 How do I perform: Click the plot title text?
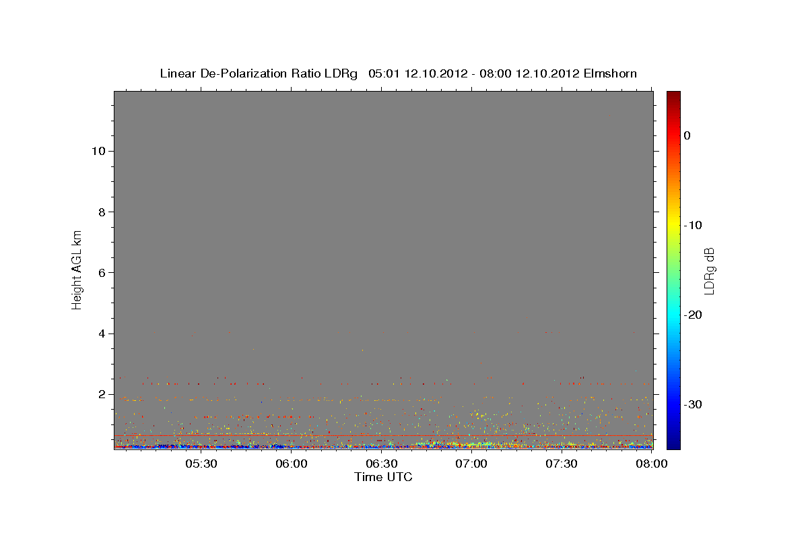pyautogui.click(x=399, y=73)
